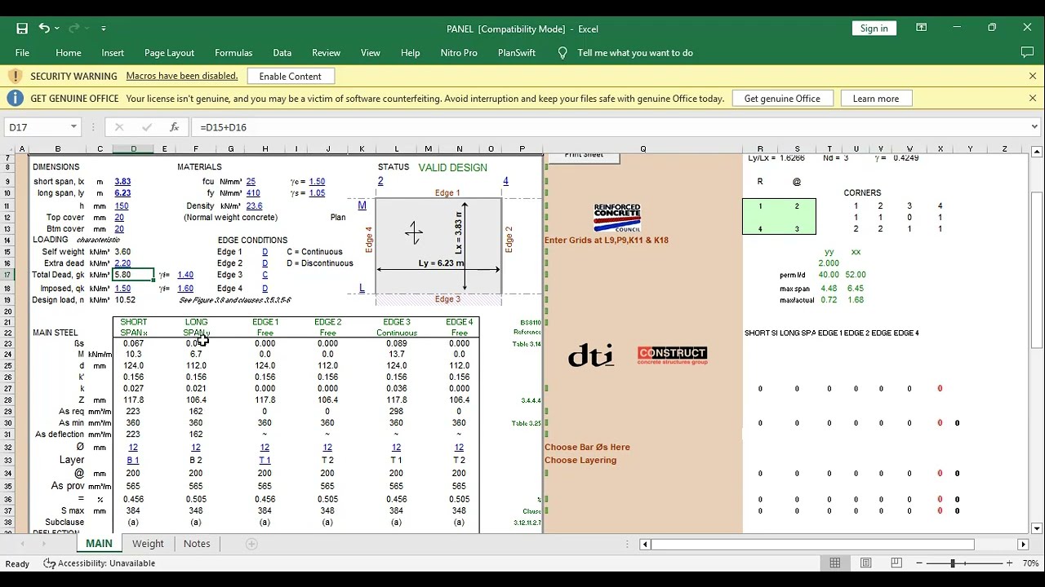1045x587 pixels.
Task: Close the security warning bar
Action: (1033, 76)
